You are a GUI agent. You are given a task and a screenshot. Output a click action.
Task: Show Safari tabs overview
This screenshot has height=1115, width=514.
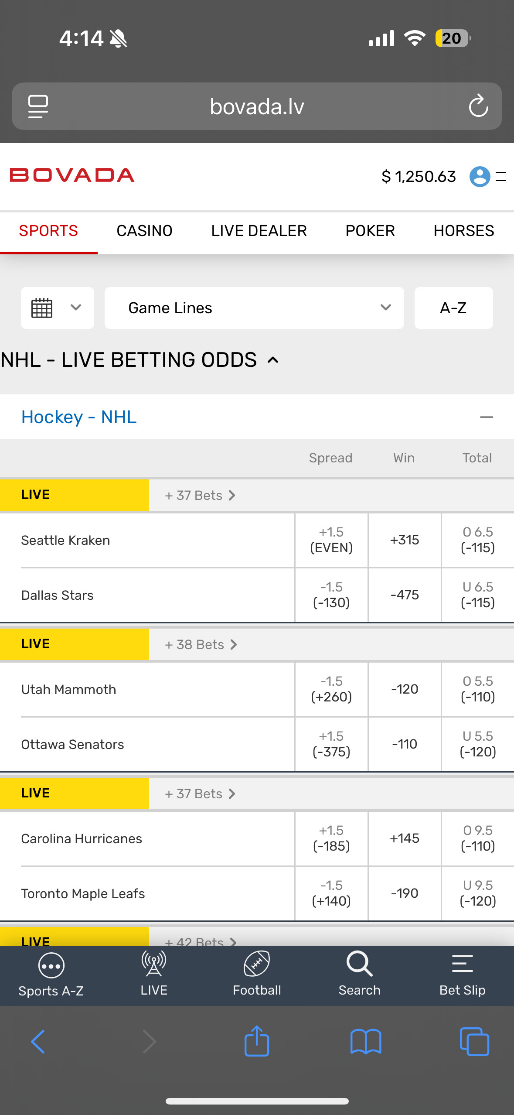coord(474,1041)
